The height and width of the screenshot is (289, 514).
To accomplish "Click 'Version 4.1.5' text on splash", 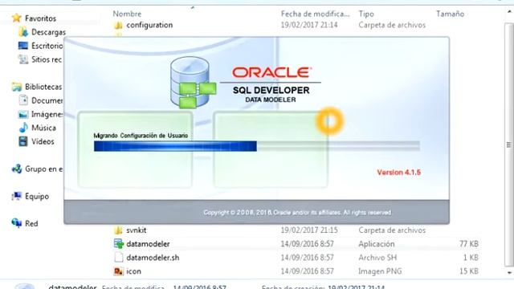I will (x=398, y=173).
